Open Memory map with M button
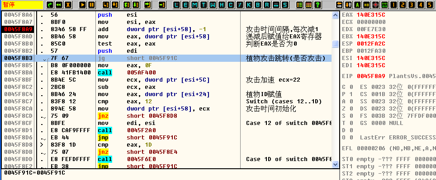The height and width of the screenshot is (180, 436). [x=195, y=5]
